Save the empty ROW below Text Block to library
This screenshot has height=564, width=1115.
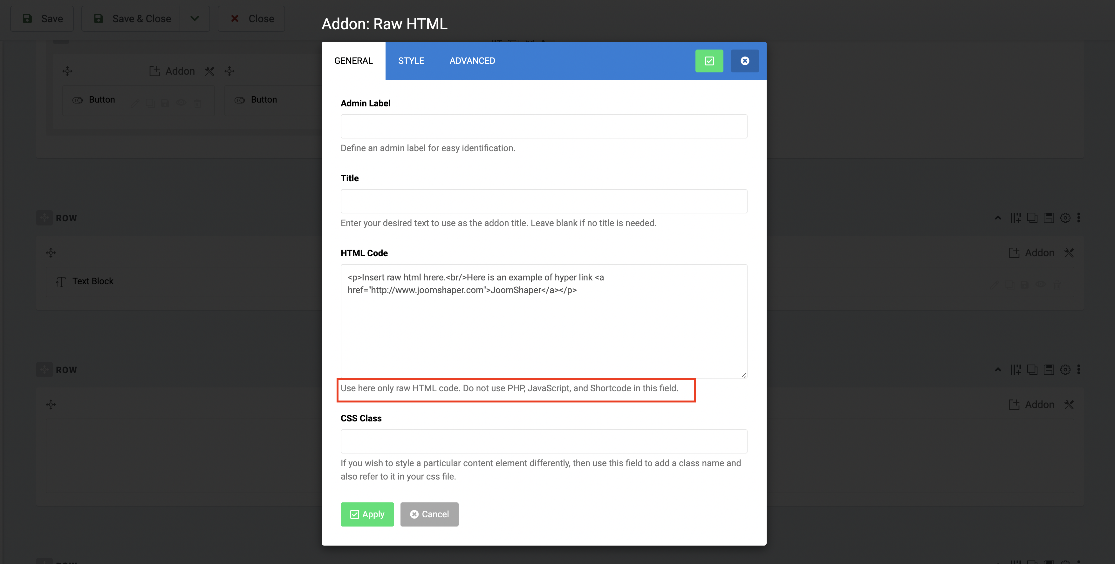[x=1049, y=369]
